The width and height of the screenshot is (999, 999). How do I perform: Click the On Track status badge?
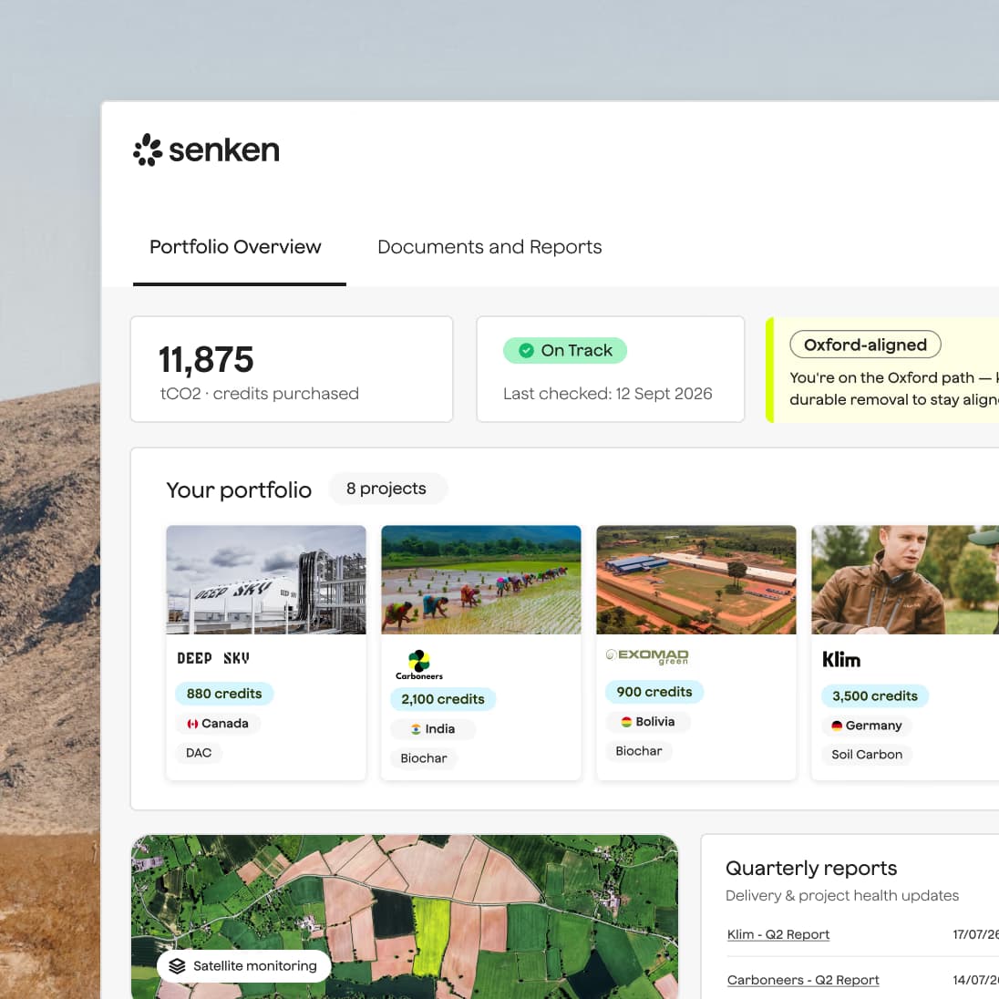(x=564, y=350)
